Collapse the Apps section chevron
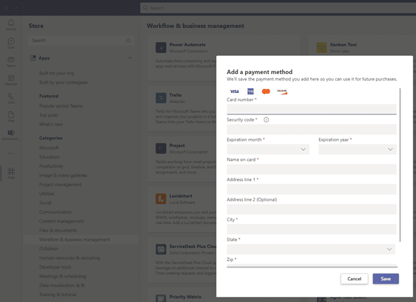 point(130,58)
